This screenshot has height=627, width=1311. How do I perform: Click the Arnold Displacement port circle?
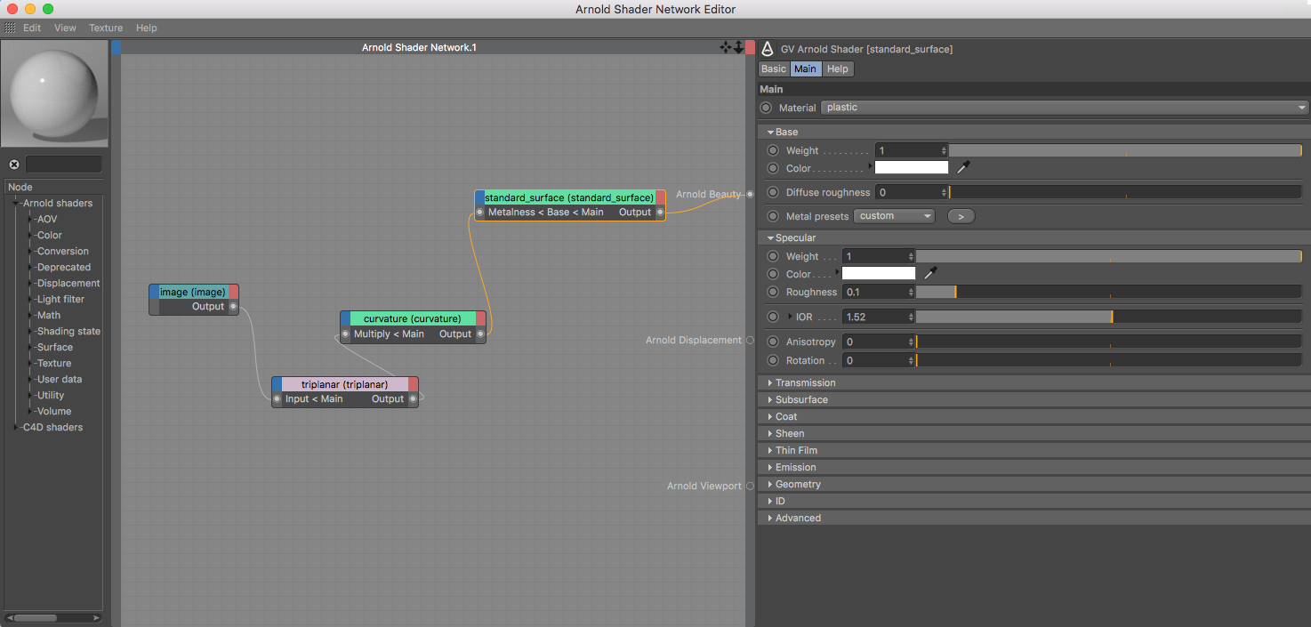tap(750, 340)
